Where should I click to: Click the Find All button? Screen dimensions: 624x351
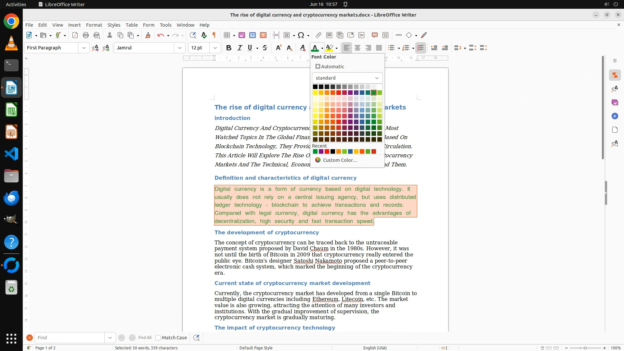pos(145,338)
